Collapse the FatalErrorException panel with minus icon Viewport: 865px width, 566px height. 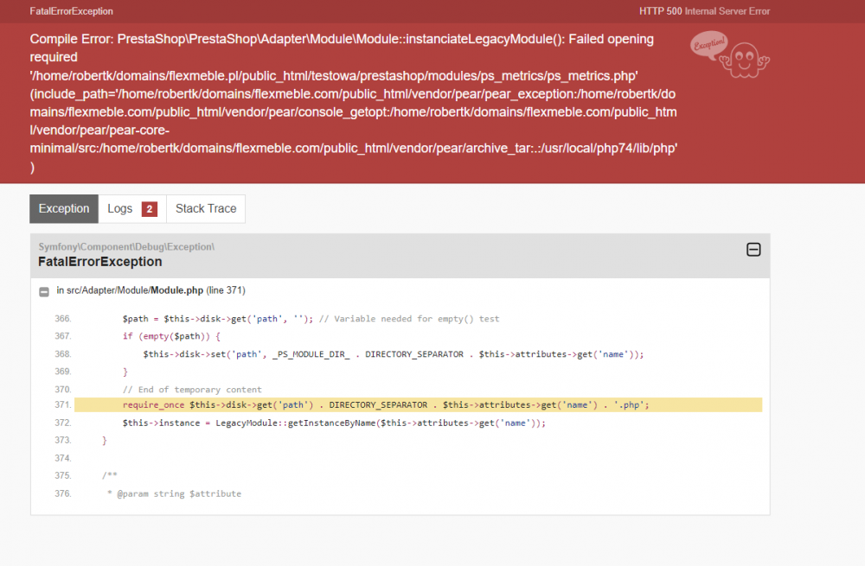coord(753,250)
